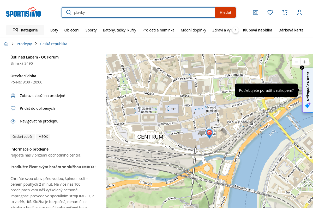
Task: Click the home breadcrumb icon
Action: 6,44
